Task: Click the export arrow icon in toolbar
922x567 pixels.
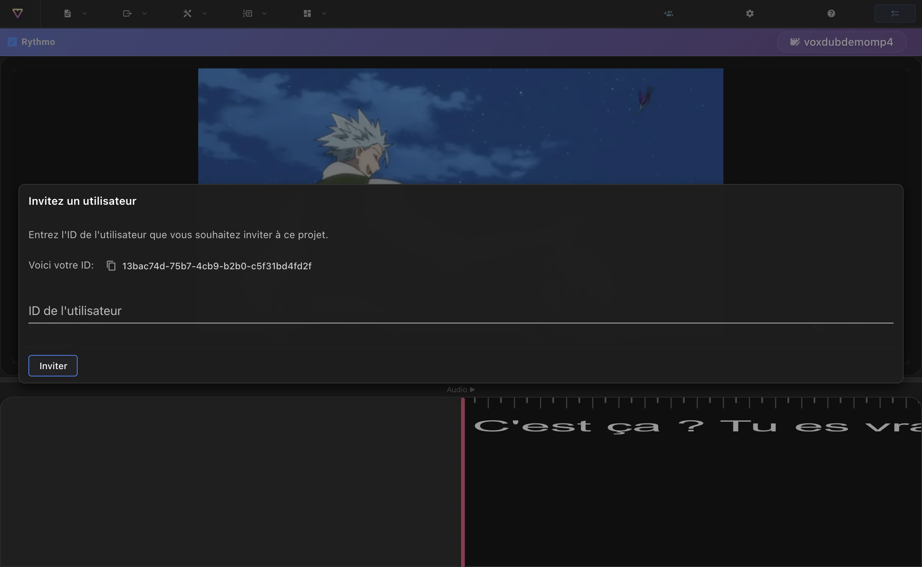Action: [x=127, y=13]
